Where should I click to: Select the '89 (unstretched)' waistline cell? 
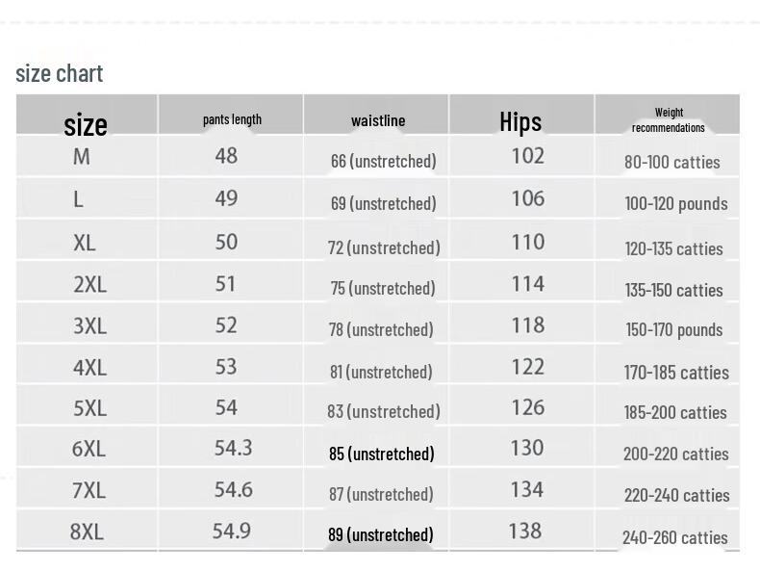(x=381, y=534)
